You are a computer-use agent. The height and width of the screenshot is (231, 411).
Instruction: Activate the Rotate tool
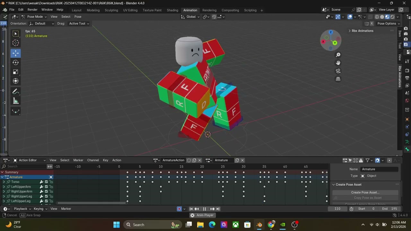pyautogui.click(x=15, y=63)
